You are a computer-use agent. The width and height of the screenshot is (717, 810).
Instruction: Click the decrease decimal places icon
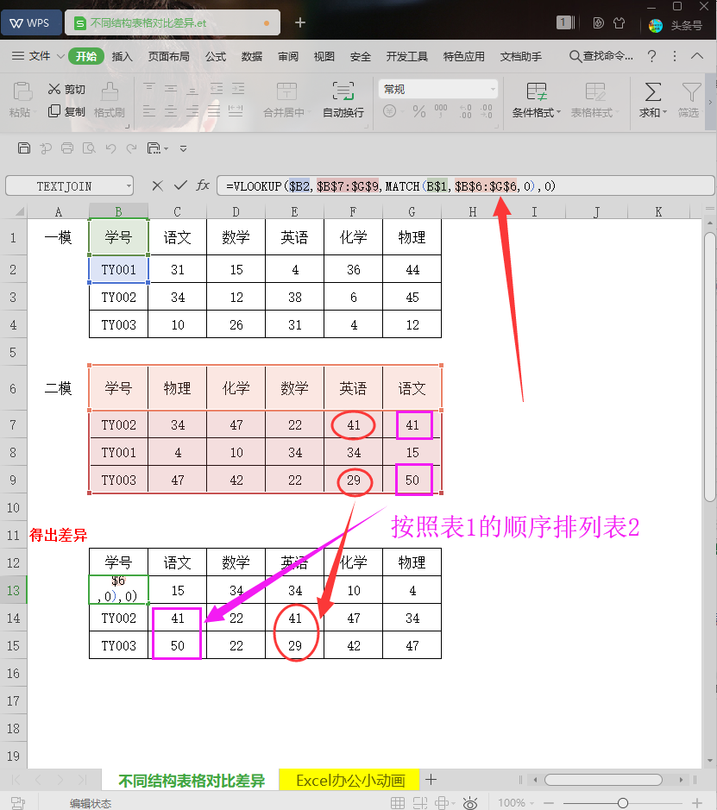point(486,111)
